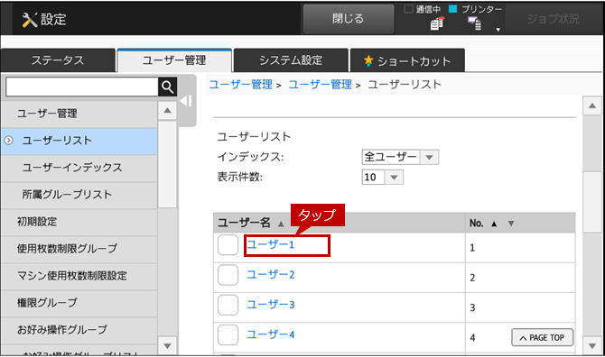Click the main content scrollbar thumb

point(591,201)
